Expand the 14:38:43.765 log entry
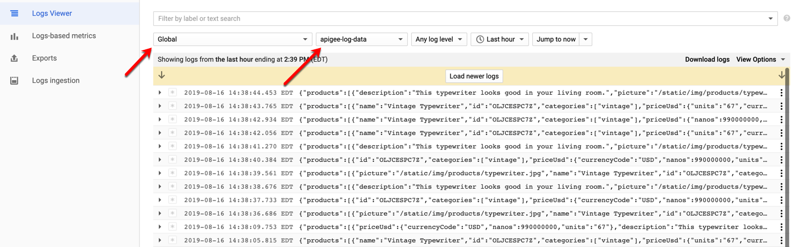This screenshot has height=247, width=796. point(160,106)
